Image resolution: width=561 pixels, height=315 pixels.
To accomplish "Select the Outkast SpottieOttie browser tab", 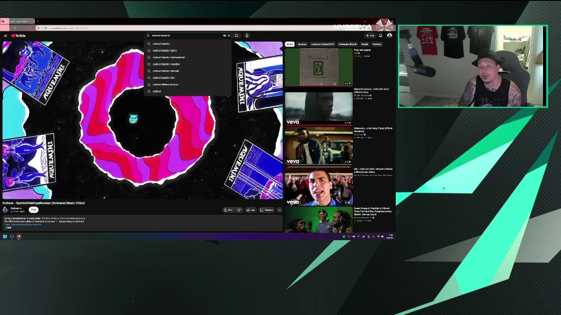I will 18,21.
